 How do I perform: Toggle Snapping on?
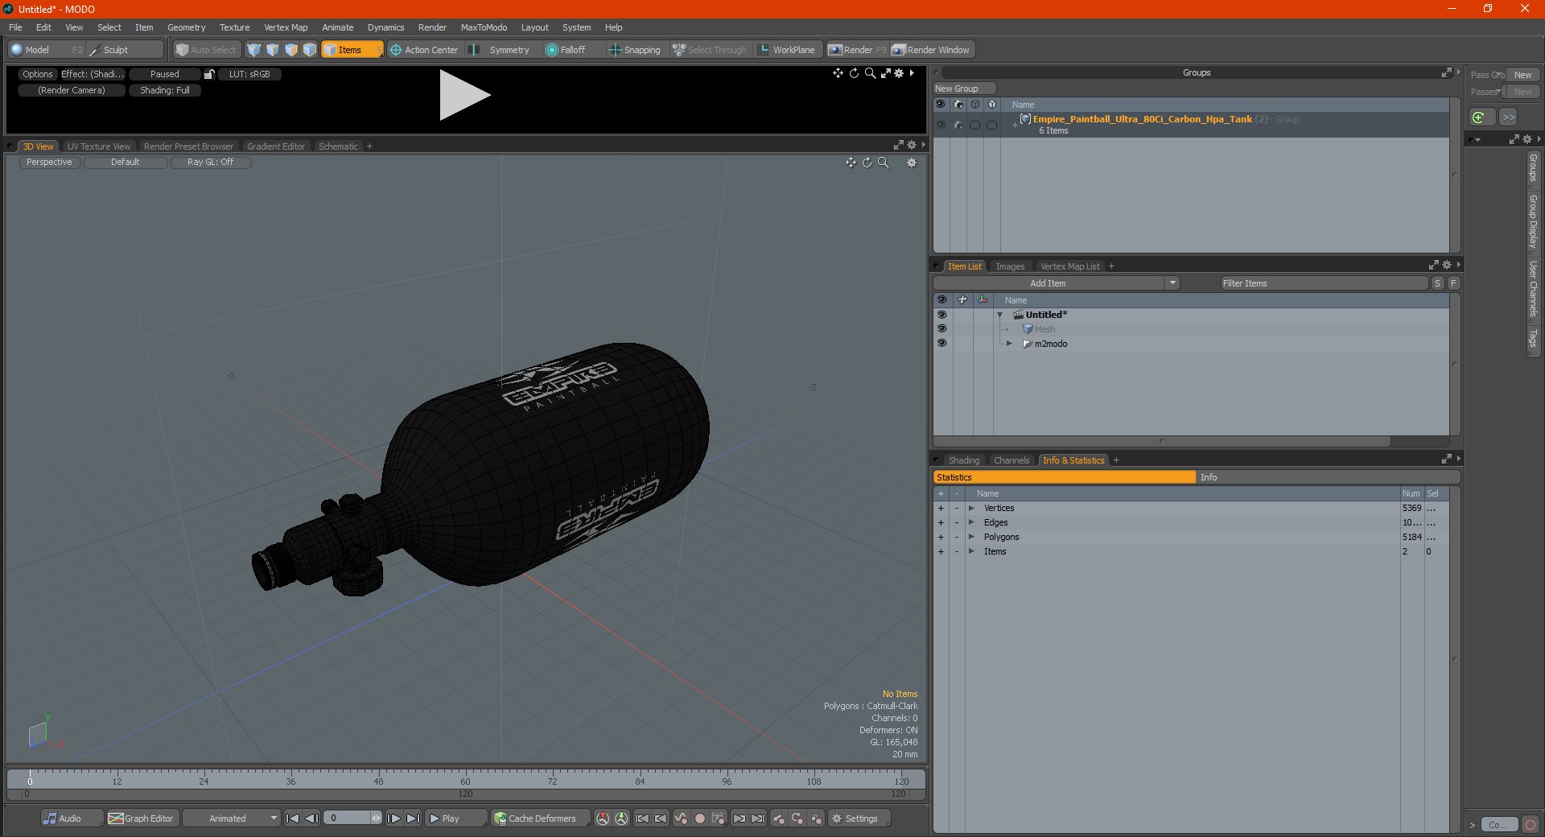(x=635, y=50)
